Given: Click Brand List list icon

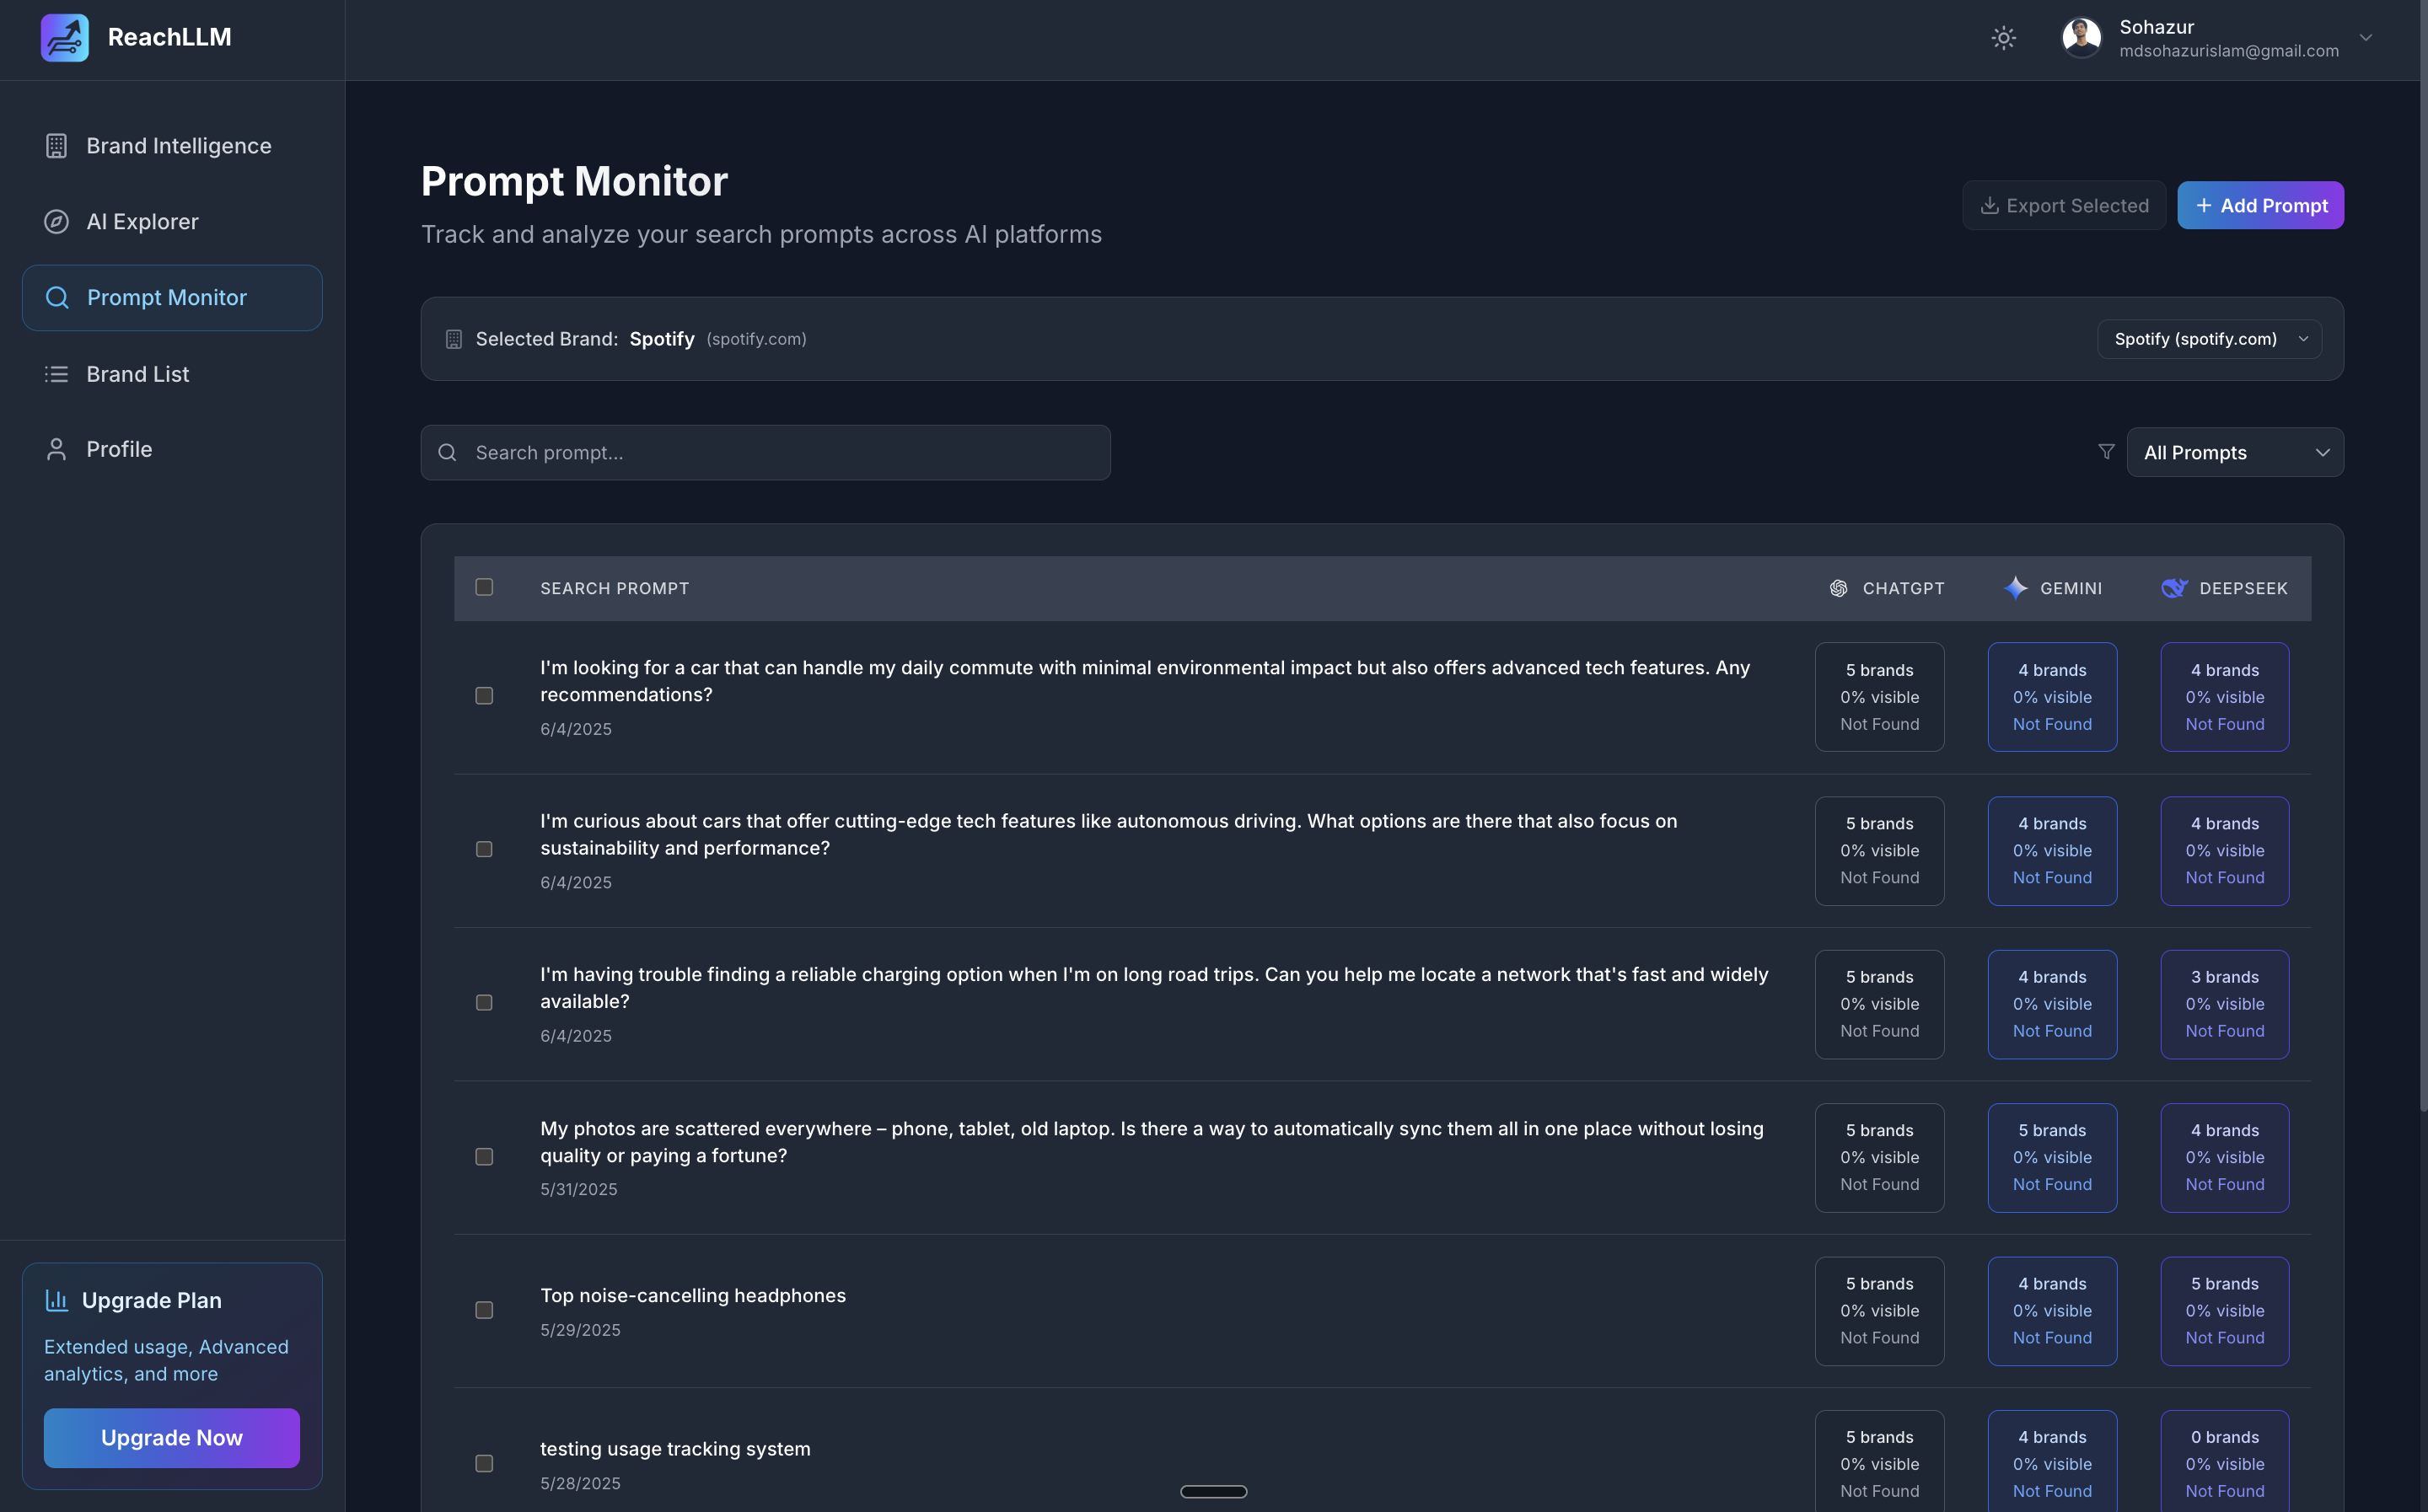Looking at the screenshot, I should (57, 374).
